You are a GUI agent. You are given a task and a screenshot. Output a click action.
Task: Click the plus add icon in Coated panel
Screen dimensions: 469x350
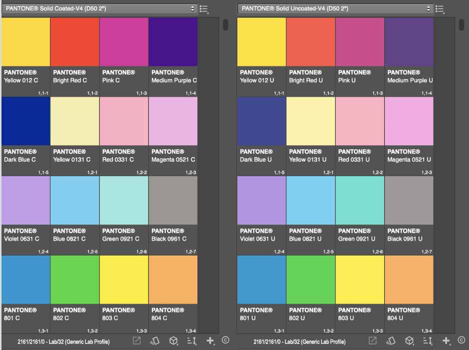(210, 340)
